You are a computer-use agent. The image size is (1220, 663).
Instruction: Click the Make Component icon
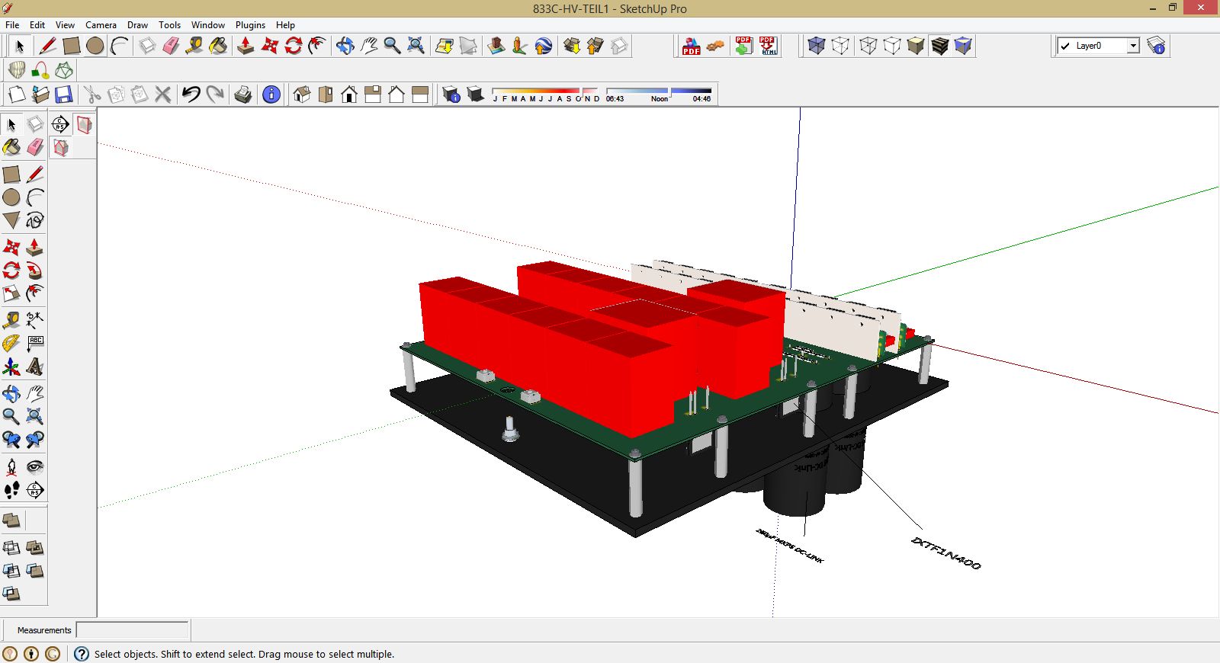(147, 46)
